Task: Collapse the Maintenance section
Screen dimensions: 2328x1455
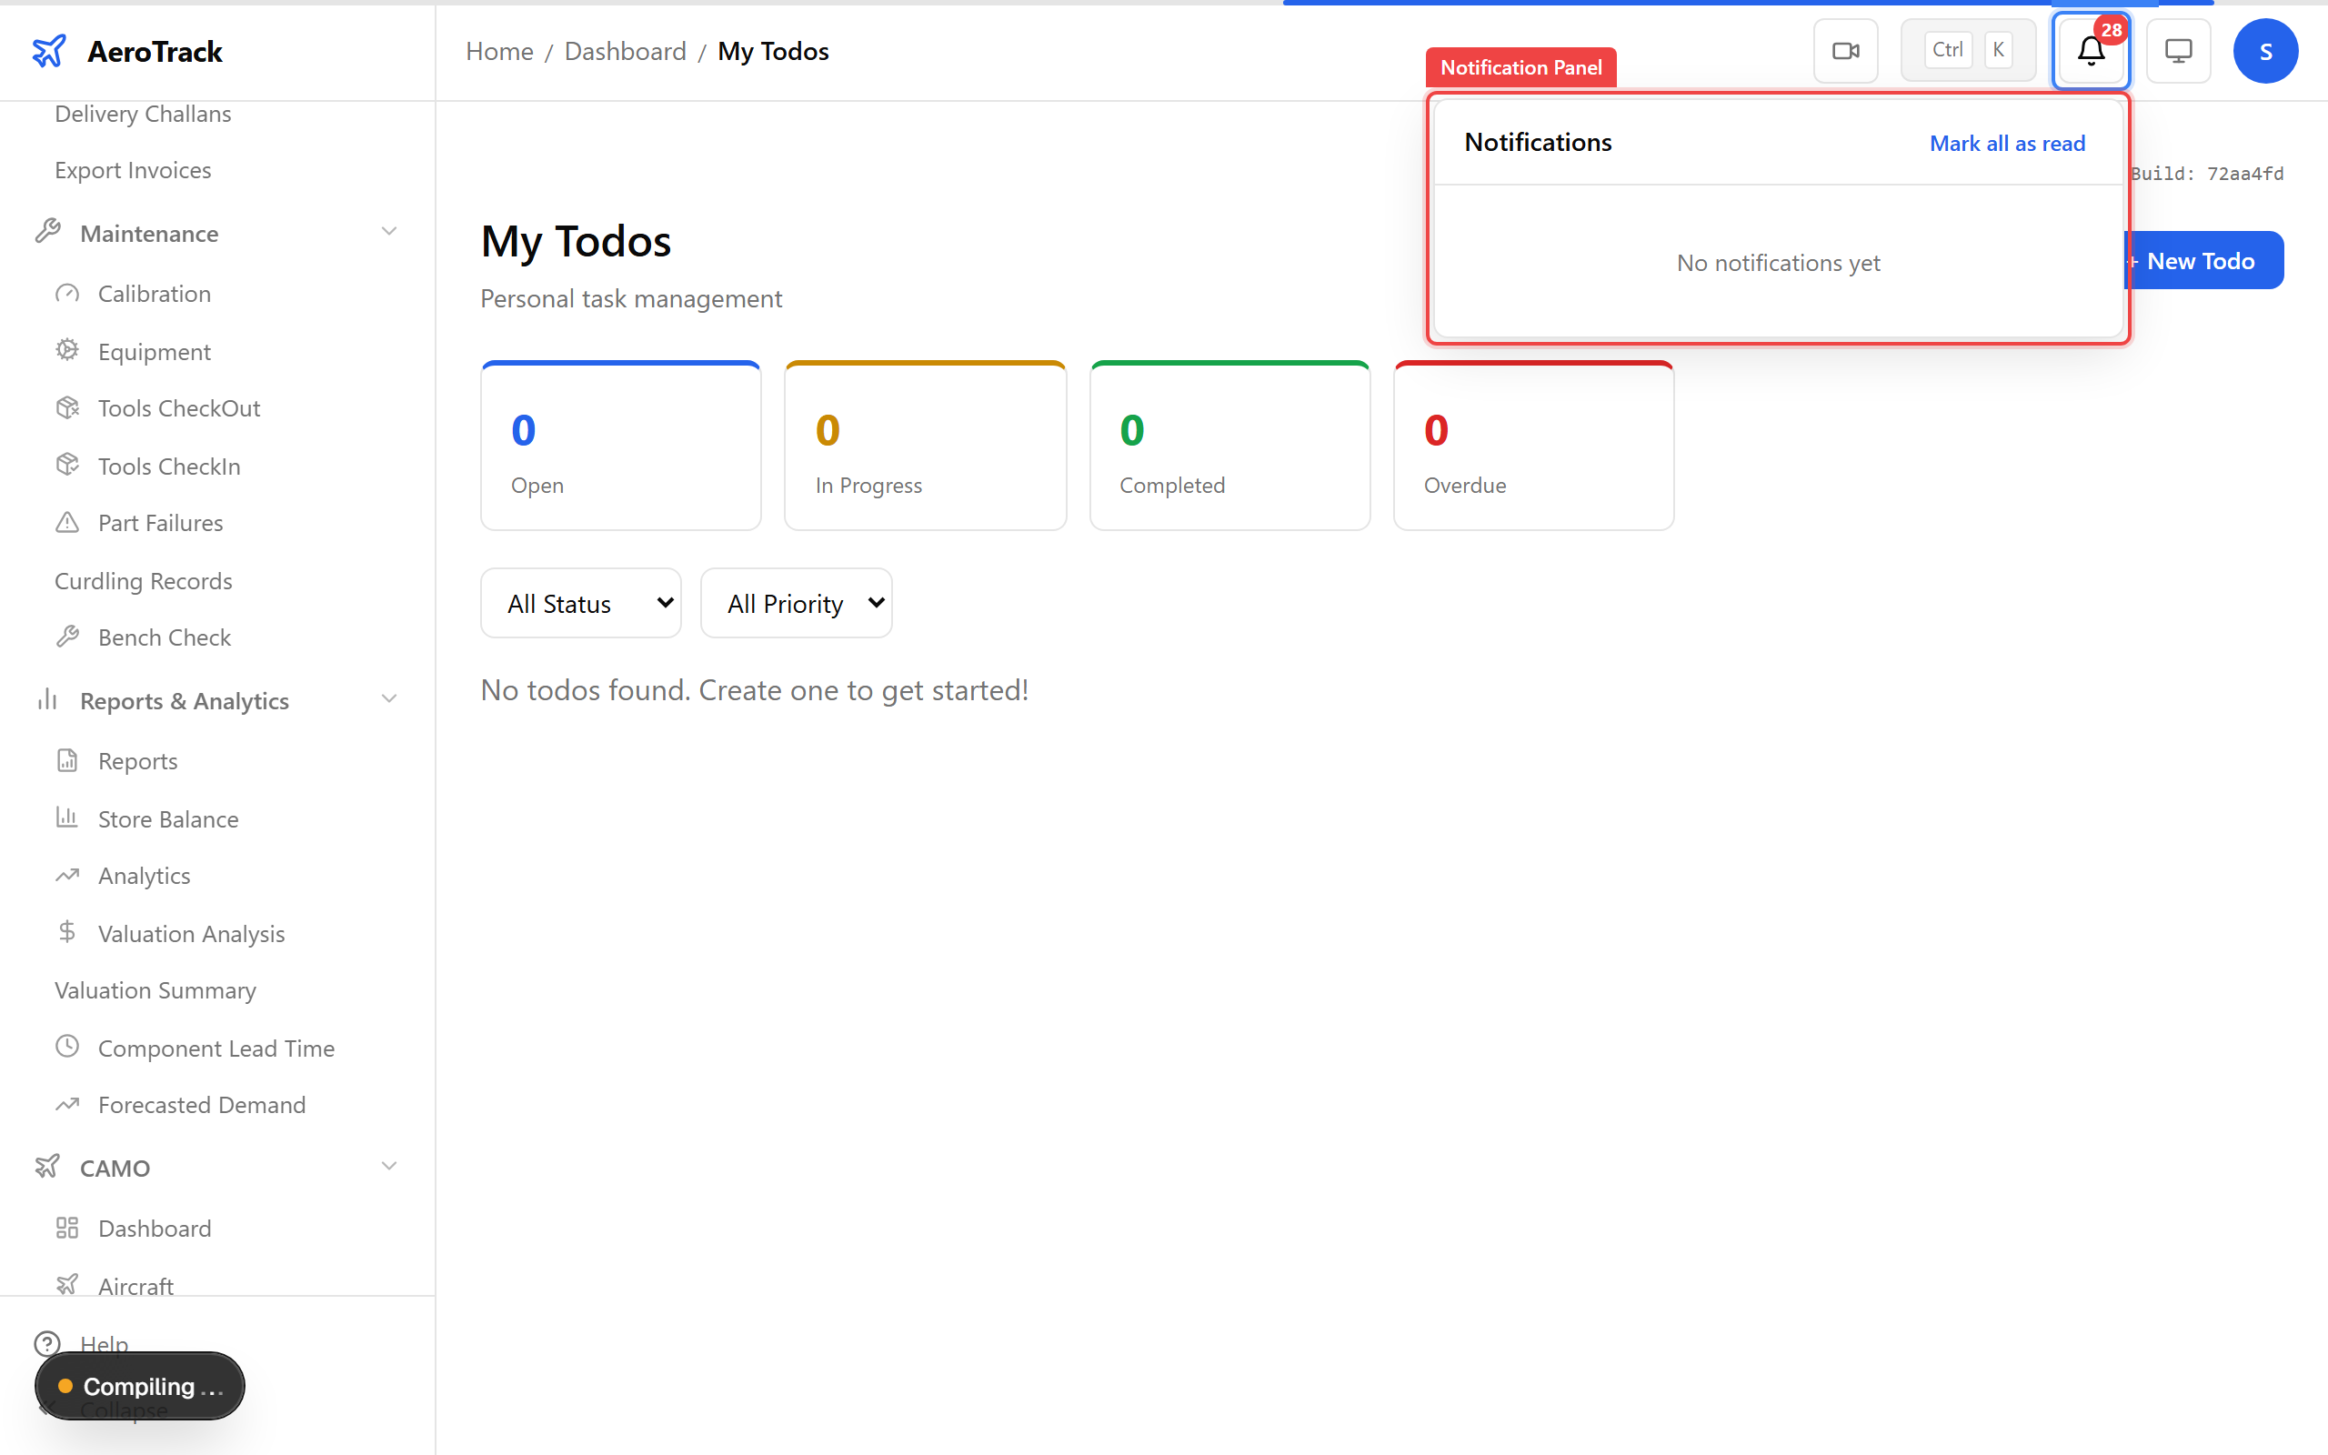Action: [388, 232]
